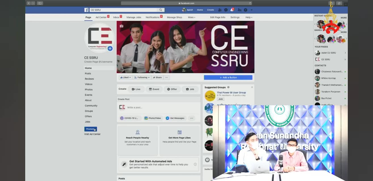The width and height of the screenshot is (373, 181).
Task: Reload the page in browser toolbar
Action: coord(250,3)
